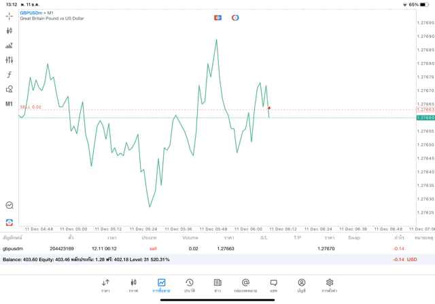Tap the red-blue trade icon at sidebar bottom
Image resolution: width=435 pixels, height=304 pixels.
tap(10, 222)
